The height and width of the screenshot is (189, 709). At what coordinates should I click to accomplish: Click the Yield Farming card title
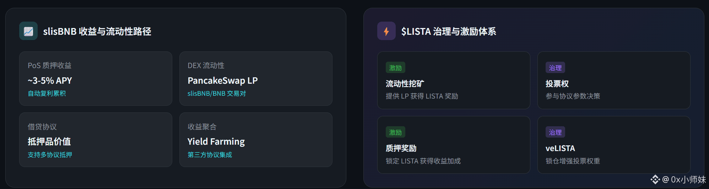click(x=216, y=142)
